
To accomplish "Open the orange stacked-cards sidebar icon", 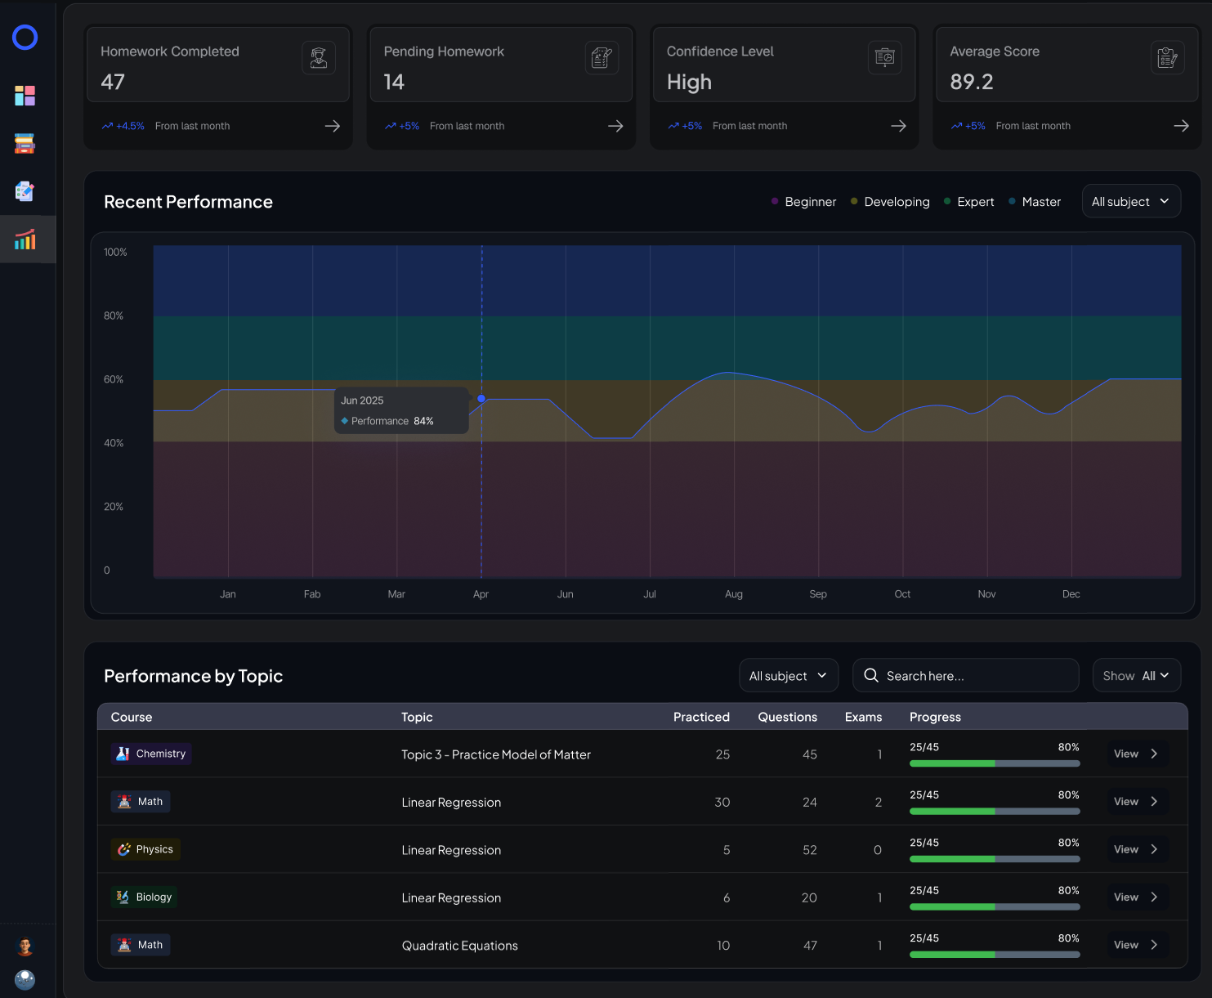I will [25, 144].
